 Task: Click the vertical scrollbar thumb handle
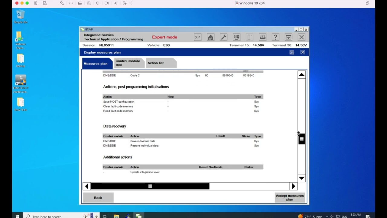301,139
